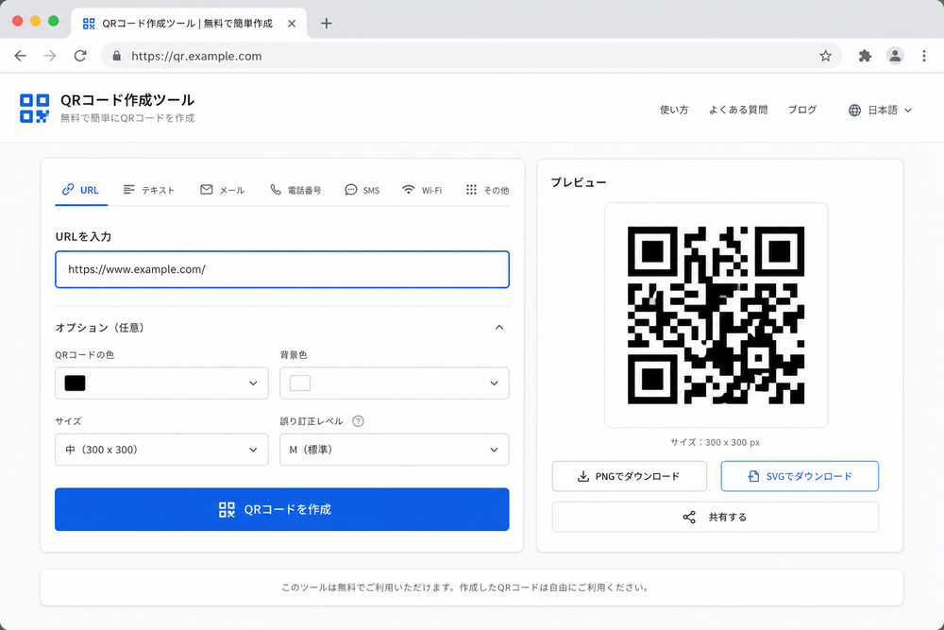944x630 pixels.
Task: Click the browser forward arrow
Action: 50,56
